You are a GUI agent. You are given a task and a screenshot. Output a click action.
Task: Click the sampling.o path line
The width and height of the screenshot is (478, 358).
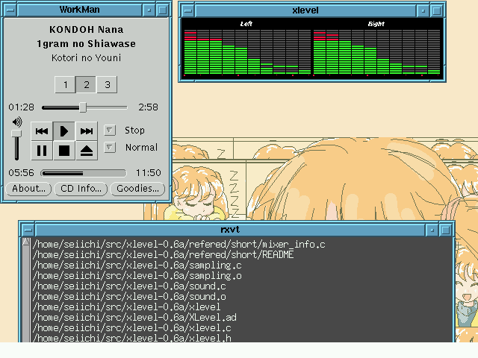137,276
